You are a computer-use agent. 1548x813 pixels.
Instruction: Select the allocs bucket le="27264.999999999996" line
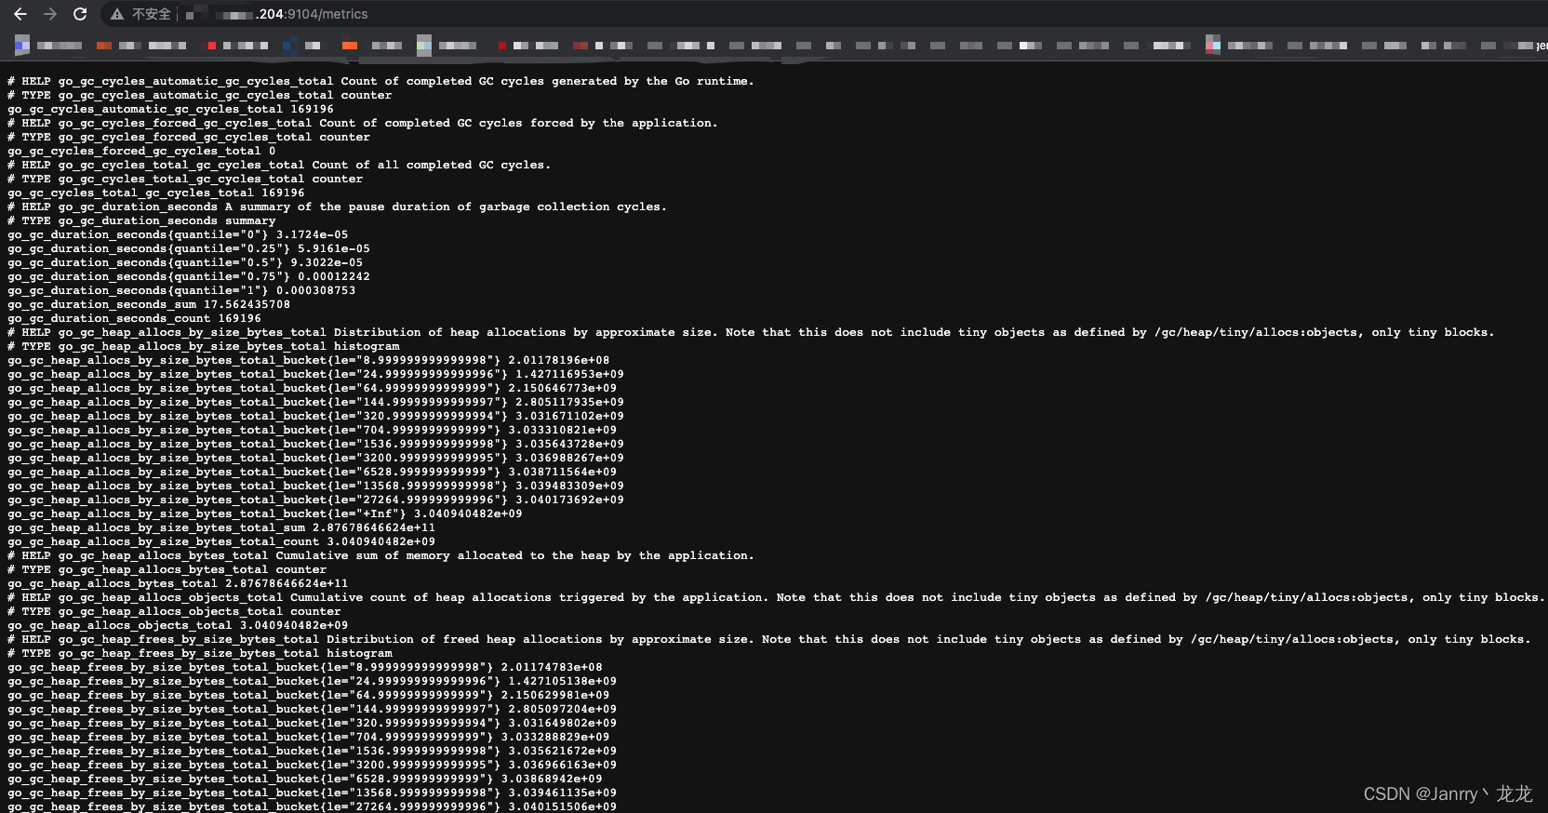(x=316, y=500)
